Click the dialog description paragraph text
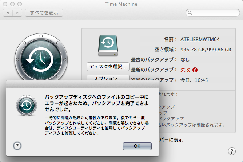The height and width of the screenshot is (162, 243). 97,126
